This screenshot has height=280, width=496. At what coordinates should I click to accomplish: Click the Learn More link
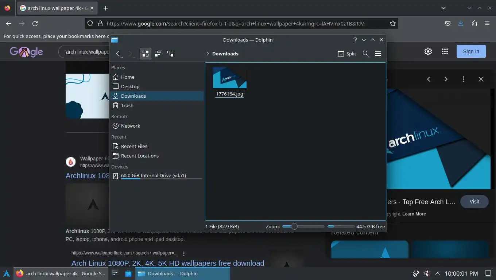tap(414, 214)
